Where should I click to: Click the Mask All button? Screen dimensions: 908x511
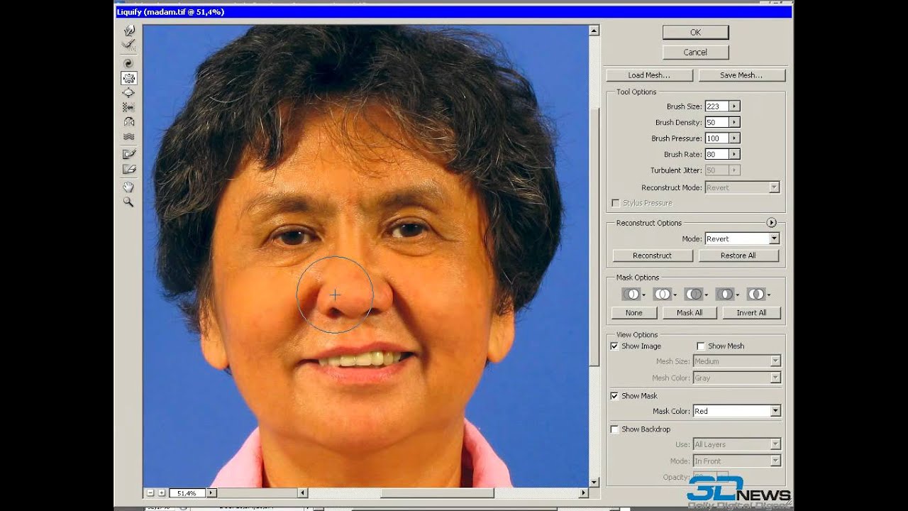tap(690, 312)
